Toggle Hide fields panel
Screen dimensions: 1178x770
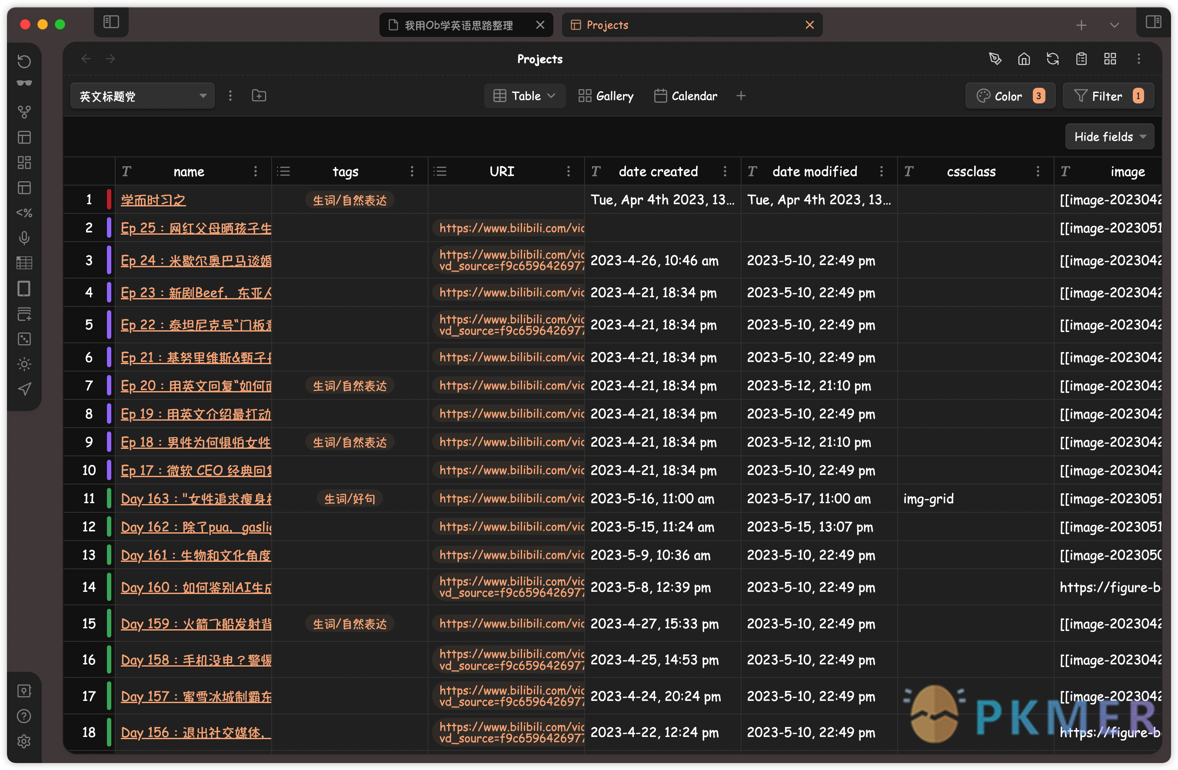coord(1108,136)
